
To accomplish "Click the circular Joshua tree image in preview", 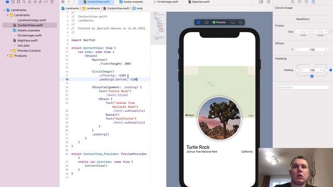I will [220, 118].
